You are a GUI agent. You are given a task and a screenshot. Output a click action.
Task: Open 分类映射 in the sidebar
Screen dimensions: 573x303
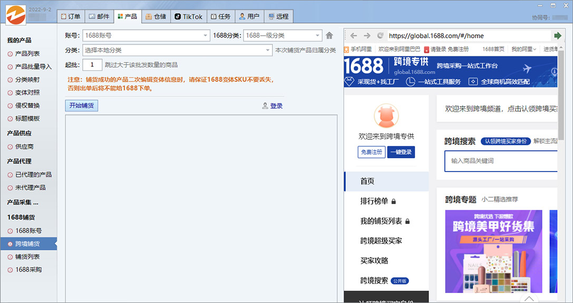pos(27,79)
